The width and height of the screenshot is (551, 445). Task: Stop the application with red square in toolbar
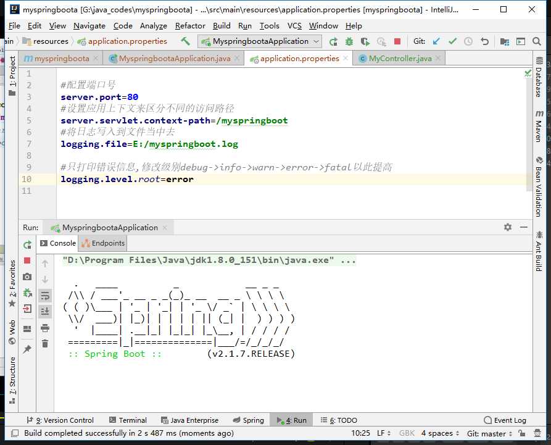[397, 41]
